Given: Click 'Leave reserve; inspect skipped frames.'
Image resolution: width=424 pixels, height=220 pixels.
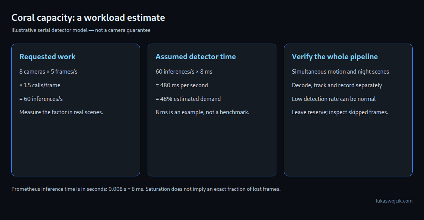Looking at the screenshot, I should click(x=340, y=112).
